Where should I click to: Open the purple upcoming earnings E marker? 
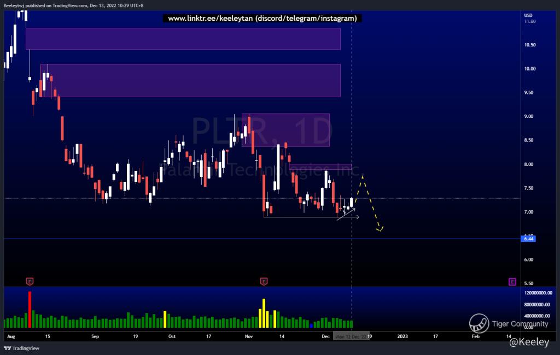512,282
